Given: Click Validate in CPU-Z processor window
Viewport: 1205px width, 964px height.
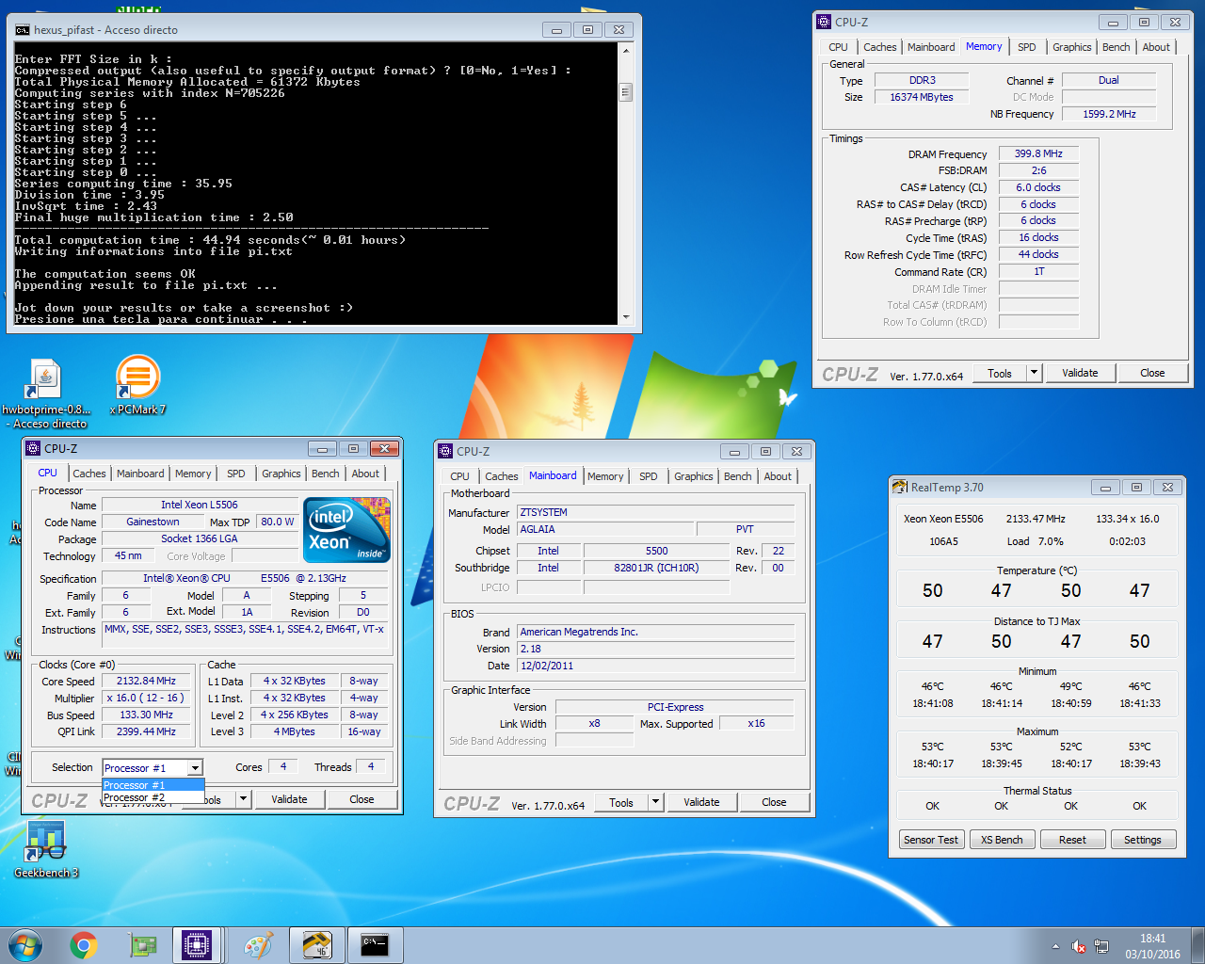Looking at the screenshot, I should (289, 799).
